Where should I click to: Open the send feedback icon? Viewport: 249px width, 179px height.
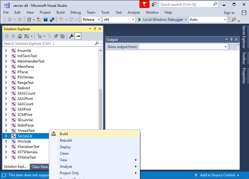(x=154, y=4)
